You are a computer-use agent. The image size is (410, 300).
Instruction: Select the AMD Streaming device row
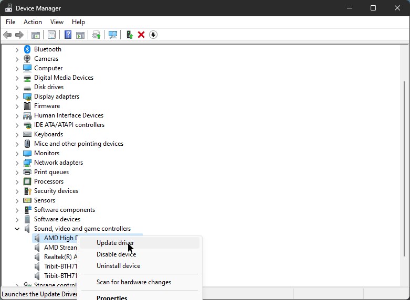[x=56, y=248]
